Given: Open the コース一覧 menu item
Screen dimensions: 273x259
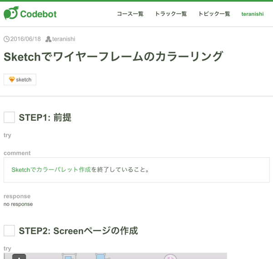Looking at the screenshot, I should [x=130, y=14].
